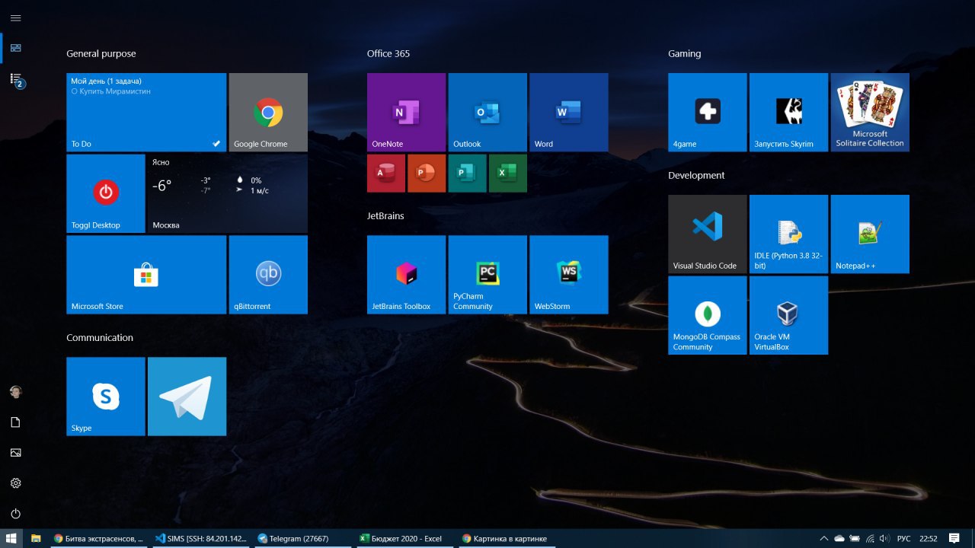Launch Google Chrome tile

(x=268, y=112)
